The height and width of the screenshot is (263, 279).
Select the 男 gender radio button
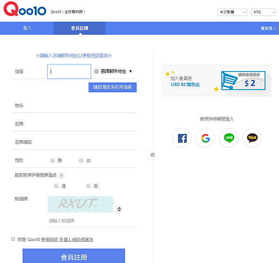point(53,161)
